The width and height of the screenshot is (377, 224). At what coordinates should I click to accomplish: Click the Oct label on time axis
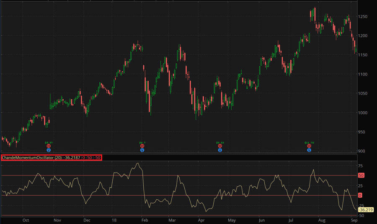[26, 220]
